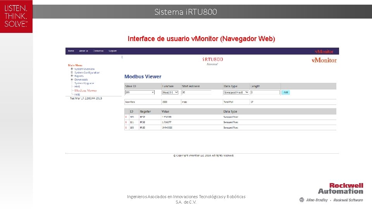Screen dimensions: 372x209
Task: Open the Downloads menu link
Action: (x=81, y=80)
